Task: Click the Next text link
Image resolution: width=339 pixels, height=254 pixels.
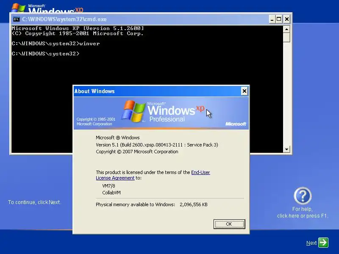Action: pyautogui.click(x=311, y=243)
